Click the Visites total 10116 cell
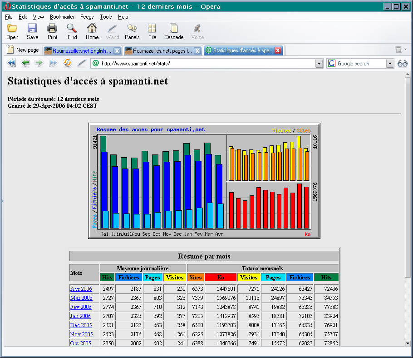Image resolution: width=413 pixels, height=358 pixels. coord(249,298)
